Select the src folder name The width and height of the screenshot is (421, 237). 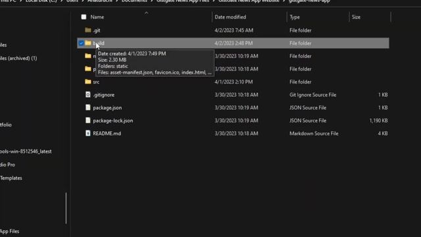96,82
